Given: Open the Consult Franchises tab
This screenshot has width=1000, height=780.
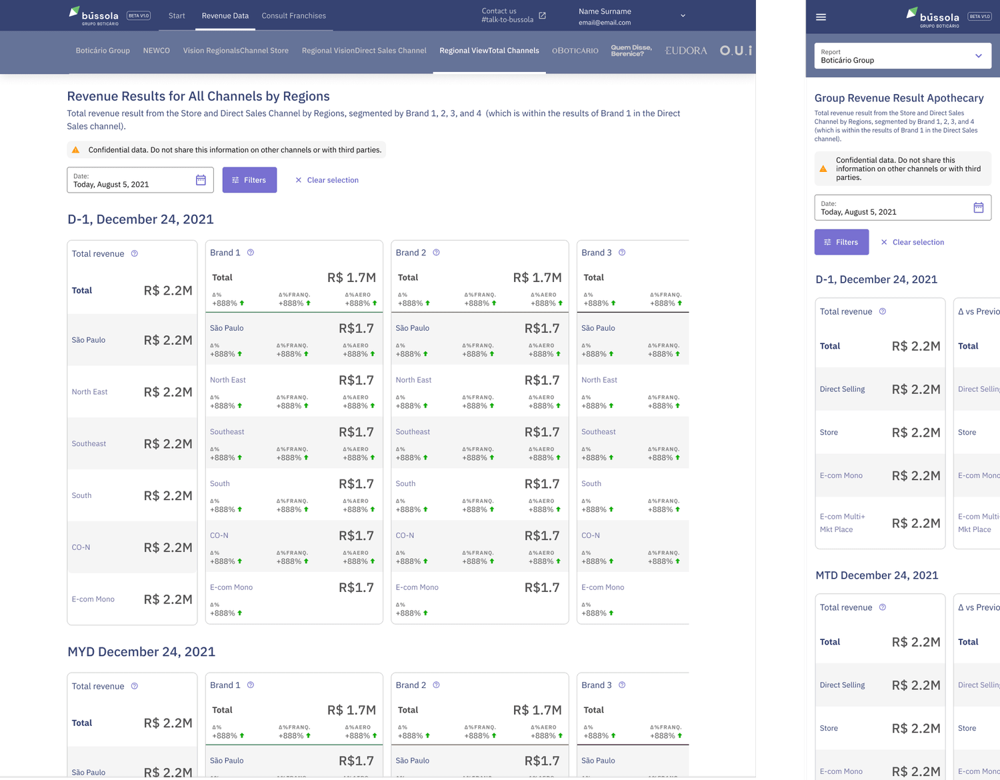Looking at the screenshot, I should [x=294, y=15].
